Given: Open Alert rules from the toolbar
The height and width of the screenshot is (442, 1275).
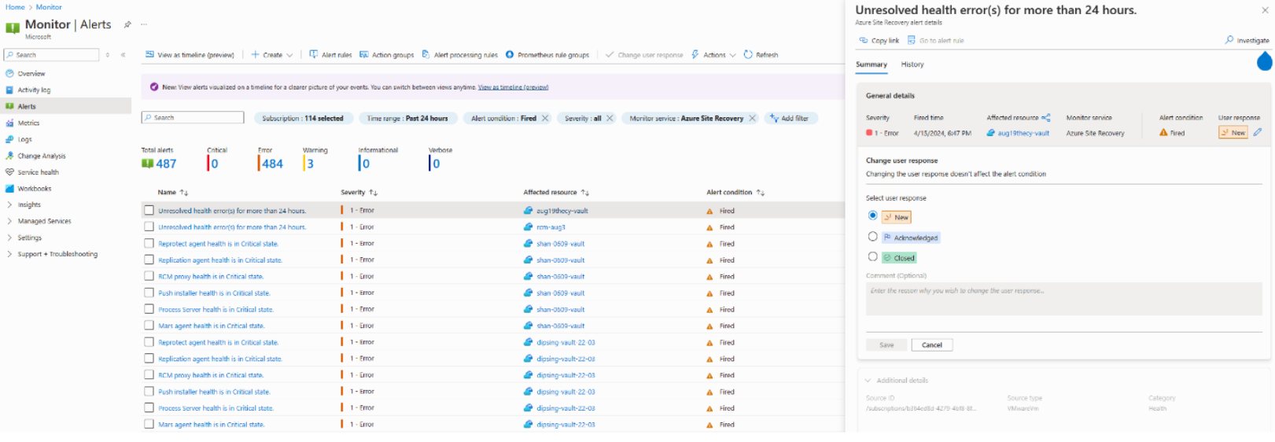Looking at the screenshot, I should [x=330, y=55].
